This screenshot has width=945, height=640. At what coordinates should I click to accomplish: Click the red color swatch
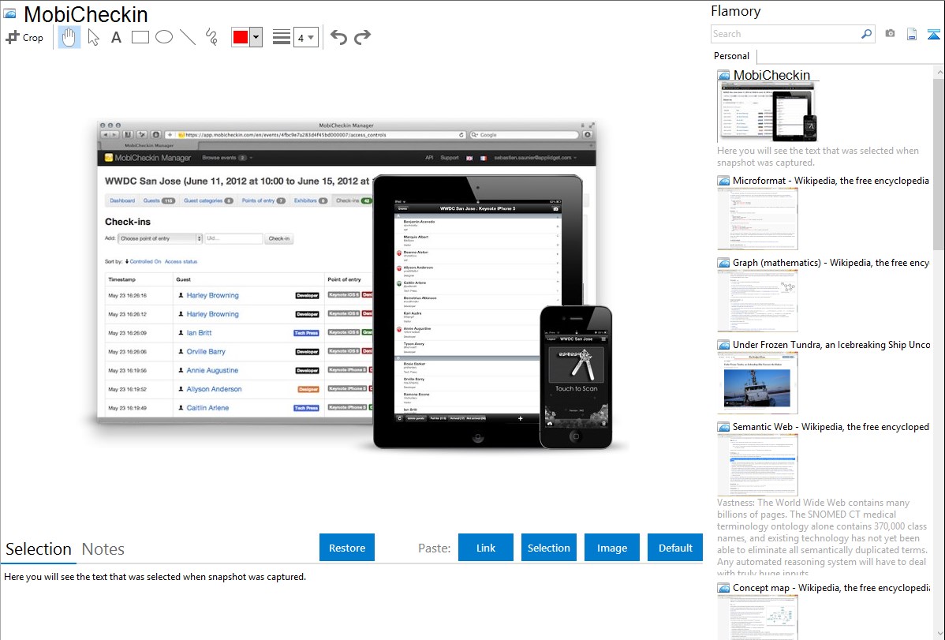click(241, 37)
